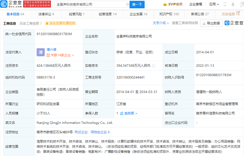This screenshot has height=156, width=244.
Task: Open the mobile phone app icon
Action: coord(225,5)
